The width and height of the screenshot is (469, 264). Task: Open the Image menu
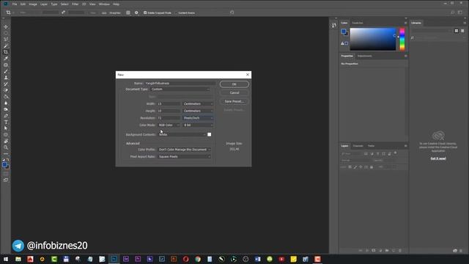[x=33, y=4]
